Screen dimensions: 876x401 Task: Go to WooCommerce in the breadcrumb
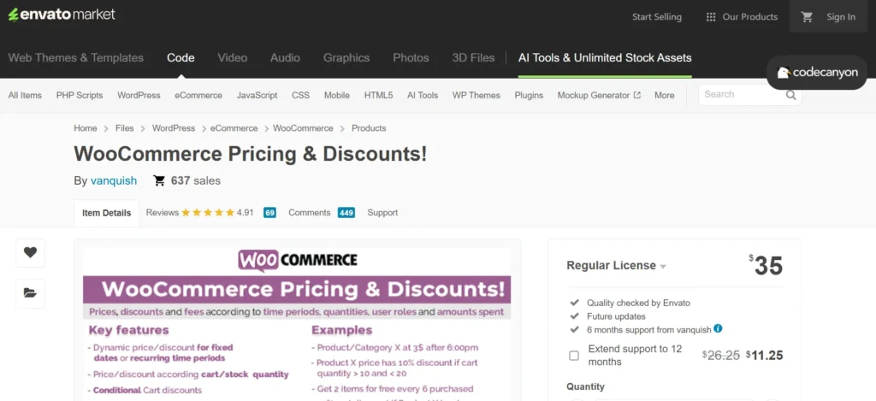click(x=303, y=128)
